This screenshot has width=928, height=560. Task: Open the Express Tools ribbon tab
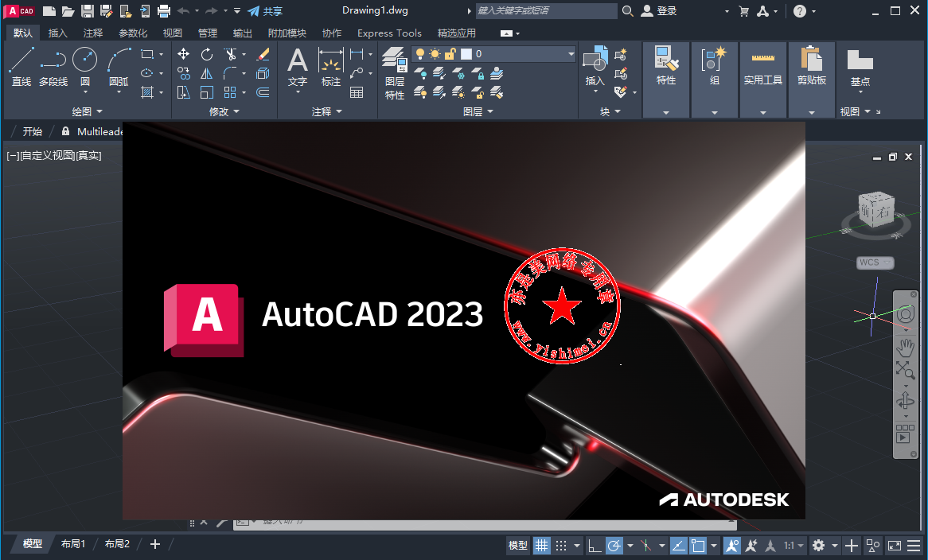[389, 33]
